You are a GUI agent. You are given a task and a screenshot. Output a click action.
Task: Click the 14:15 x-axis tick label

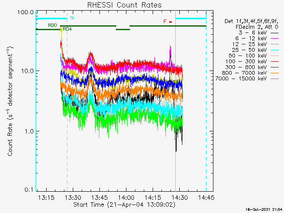[x=153, y=197]
